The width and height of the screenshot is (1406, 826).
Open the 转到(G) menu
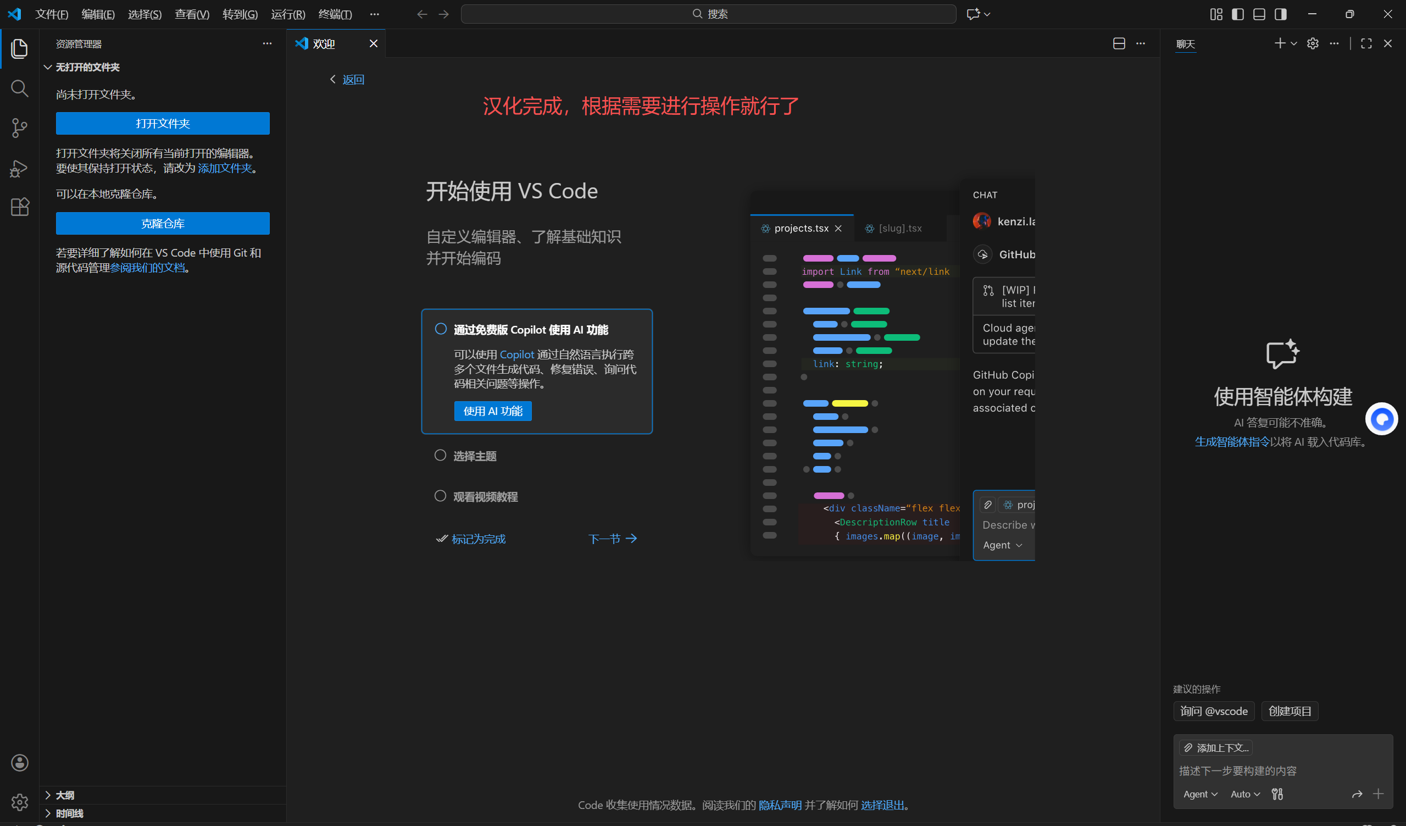click(240, 14)
